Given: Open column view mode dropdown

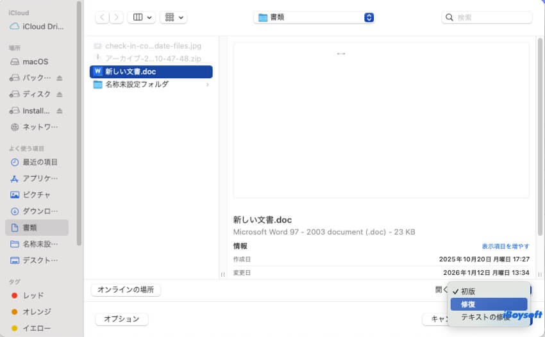Looking at the screenshot, I should 142,17.
